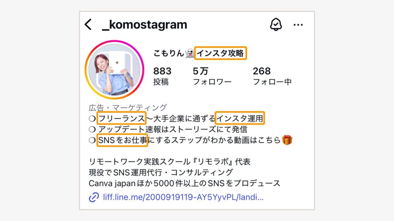Click the gift emoji in bio
This screenshot has height=221, width=394.
(287, 140)
